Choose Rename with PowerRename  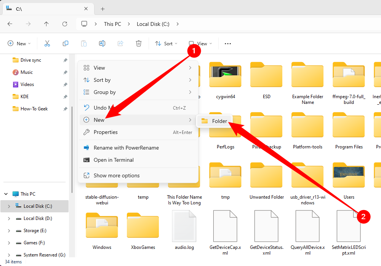[138, 148]
